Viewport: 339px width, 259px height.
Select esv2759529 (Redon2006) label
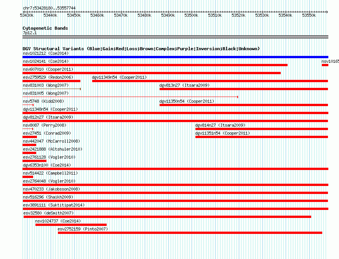click(48, 77)
